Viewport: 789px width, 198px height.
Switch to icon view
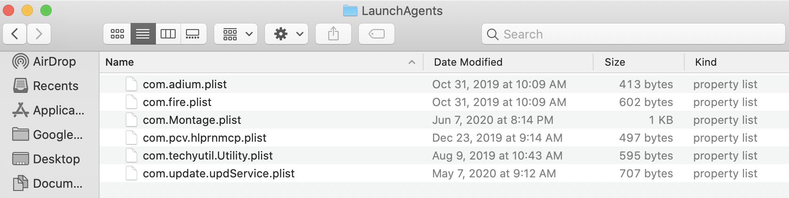(x=117, y=34)
